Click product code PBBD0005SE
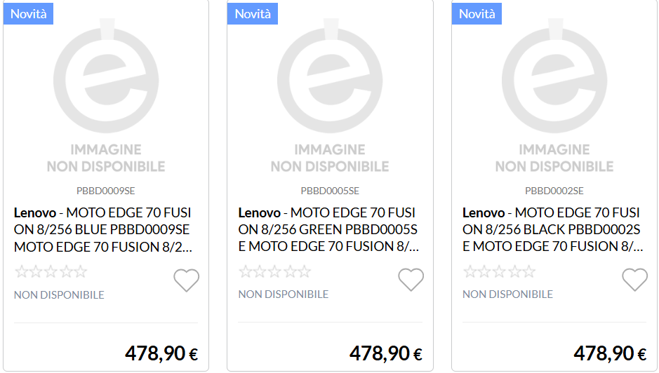This screenshot has height=373, width=659. tap(330, 191)
